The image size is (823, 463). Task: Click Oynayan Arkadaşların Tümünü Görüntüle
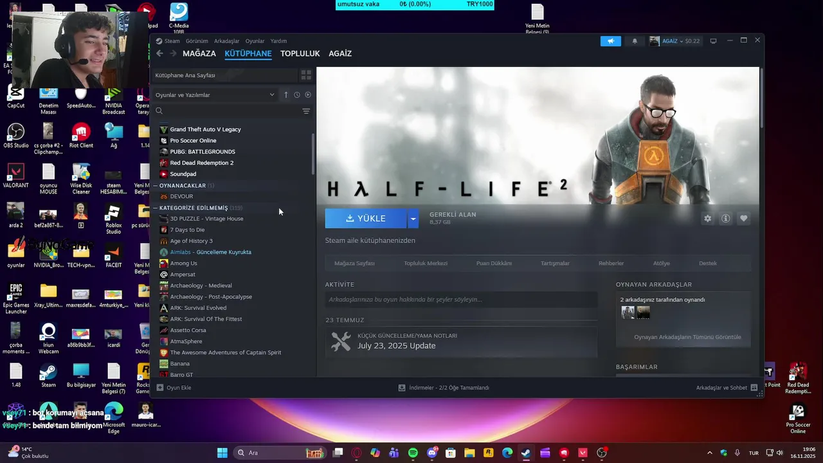pyautogui.click(x=687, y=337)
